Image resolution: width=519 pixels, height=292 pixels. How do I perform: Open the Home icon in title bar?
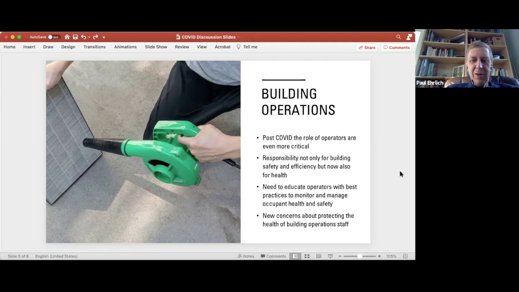tap(67, 37)
